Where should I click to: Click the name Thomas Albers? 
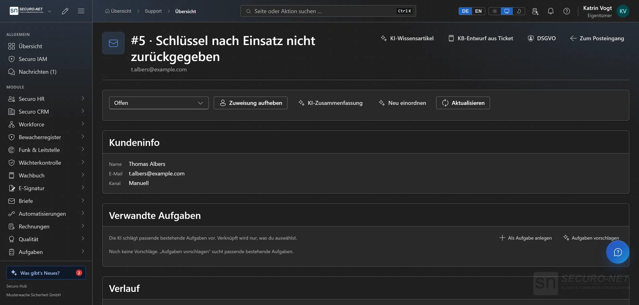coord(147,164)
